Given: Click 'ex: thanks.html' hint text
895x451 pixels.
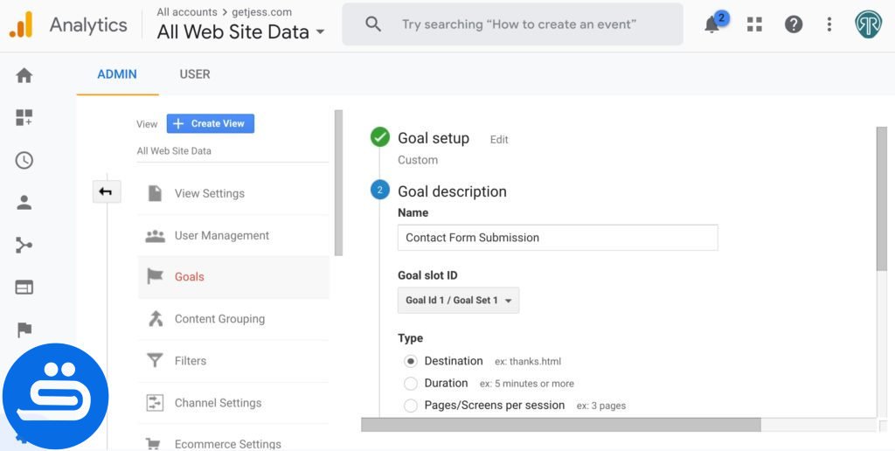Looking at the screenshot, I should [528, 361].
